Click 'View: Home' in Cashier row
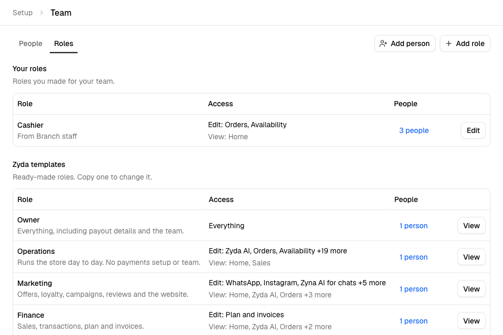503x335 pixels. [x=228, y=137]
